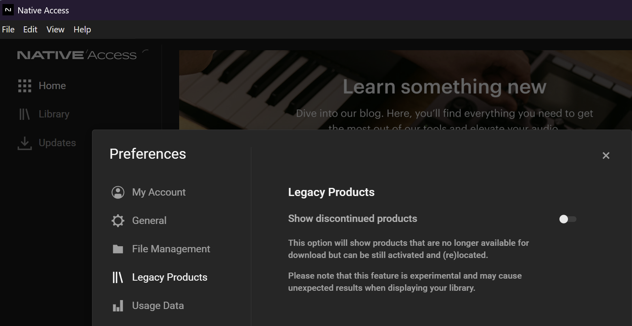This screenshot has height=326, width=632.
Task: Click the 'no longer available for download' description
Action: 409,249
